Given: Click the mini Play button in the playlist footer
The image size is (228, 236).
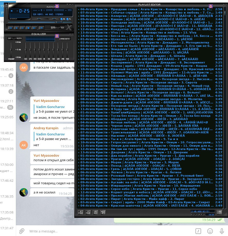Looking at the screenshot, I should [x=194, y=215].
